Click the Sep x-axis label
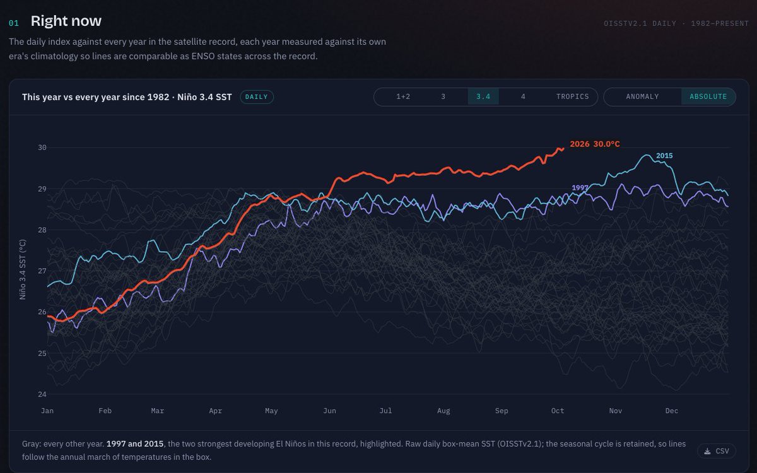The width and height of the screenshot is (757, 473). 502,411
